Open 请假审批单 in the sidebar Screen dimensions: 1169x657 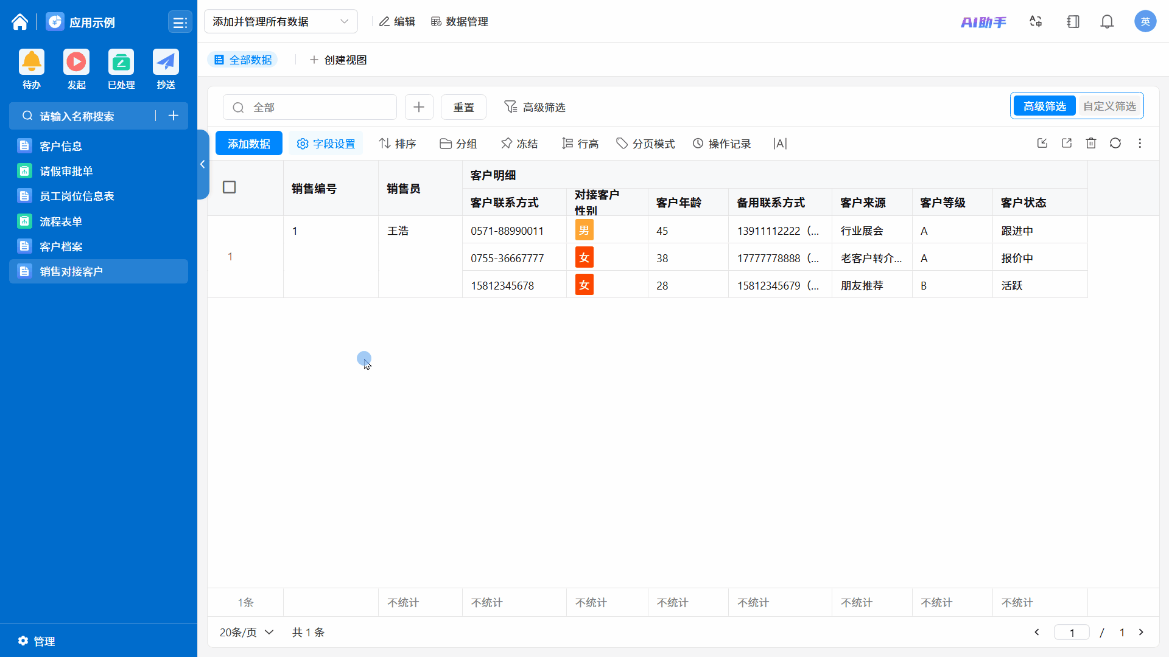point(99,171)
